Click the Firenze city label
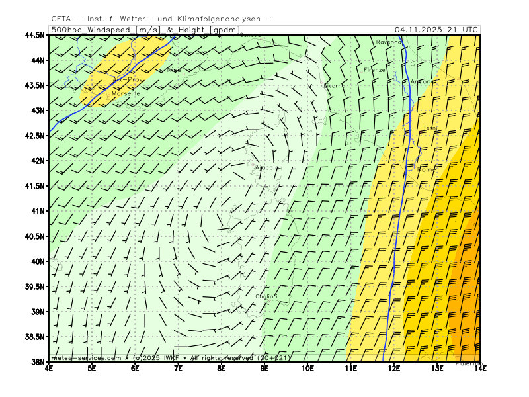This screenshot has height=397, width=529. [374, 70]
